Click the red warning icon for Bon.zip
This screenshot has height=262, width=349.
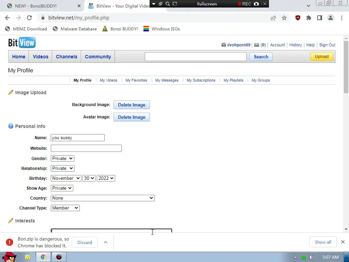tap(9, 242)
